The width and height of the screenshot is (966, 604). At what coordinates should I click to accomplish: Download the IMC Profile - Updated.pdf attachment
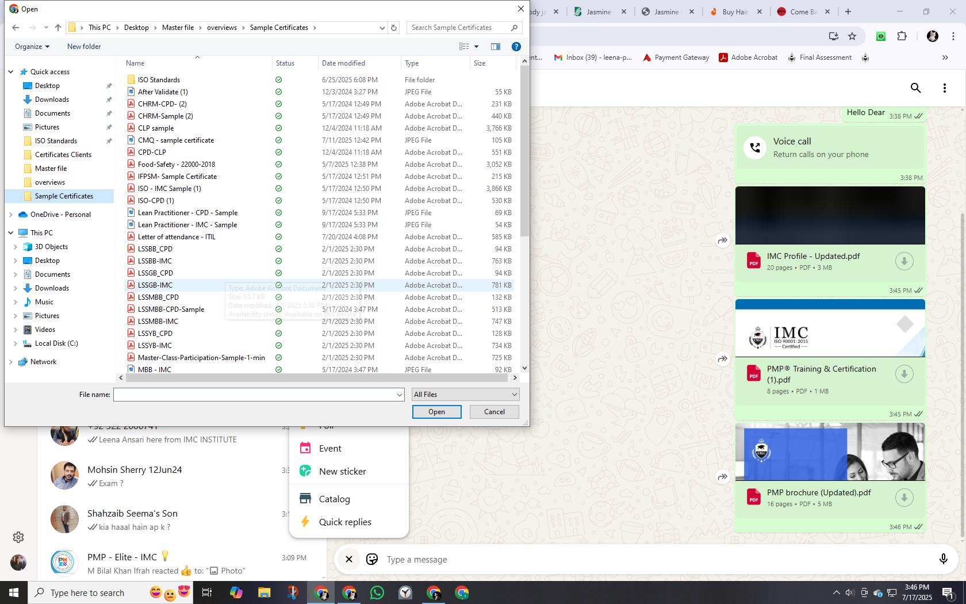pos(904,261)
